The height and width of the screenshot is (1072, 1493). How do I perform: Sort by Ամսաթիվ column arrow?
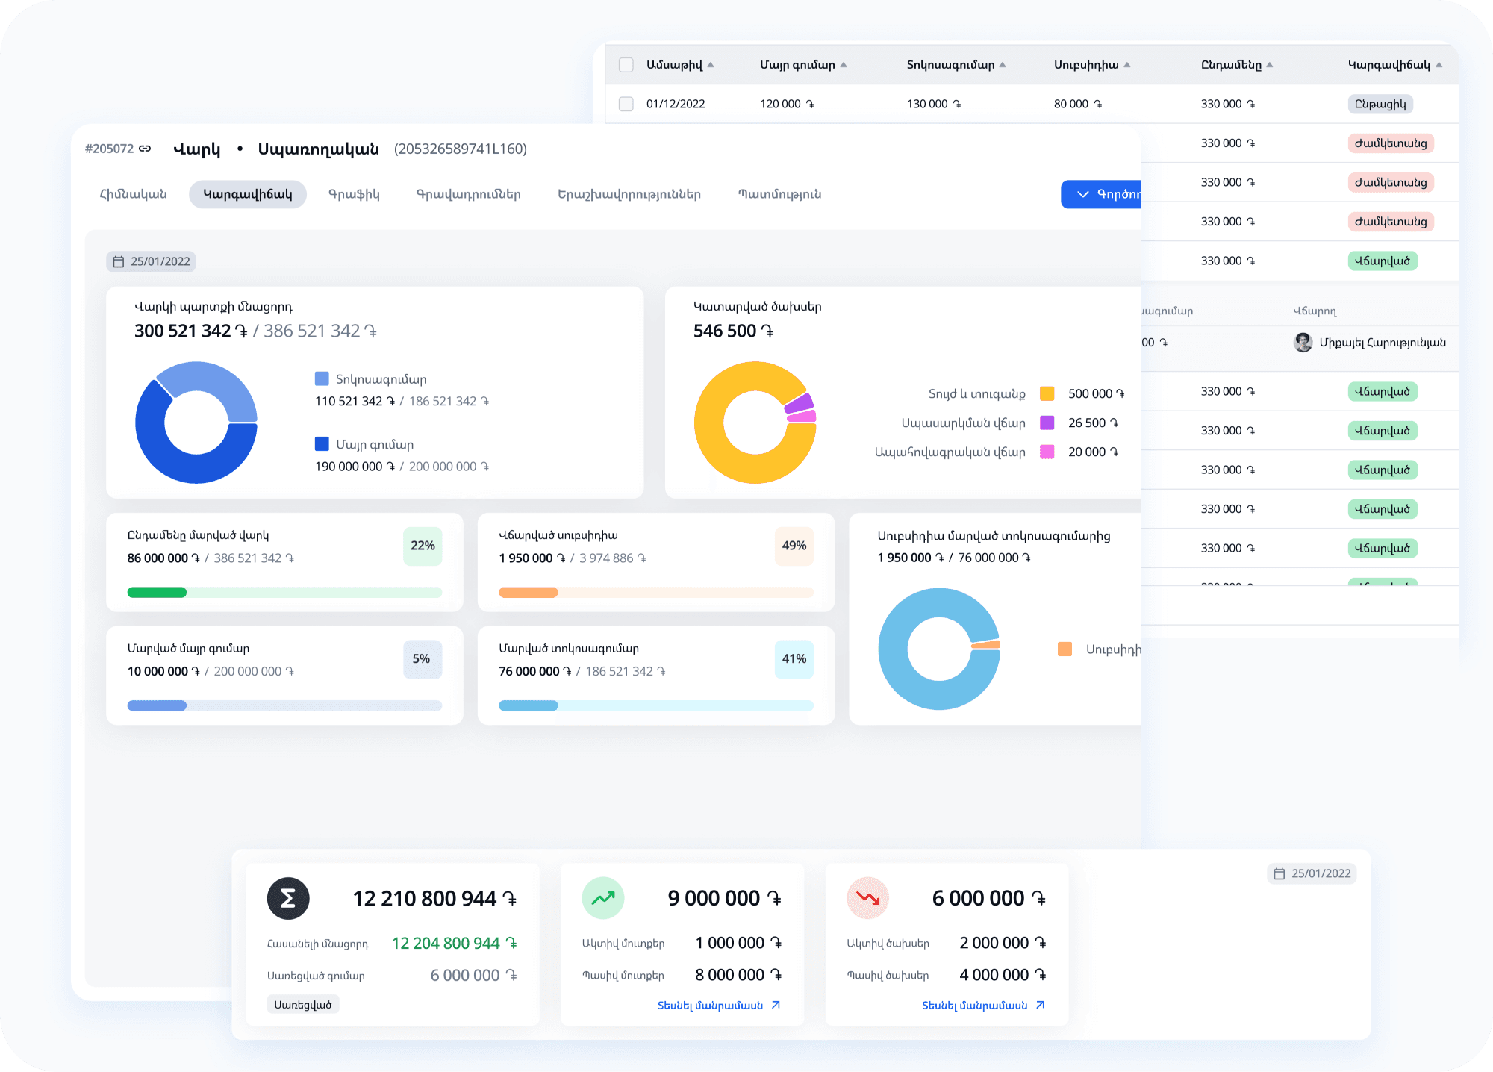point(711,65)
